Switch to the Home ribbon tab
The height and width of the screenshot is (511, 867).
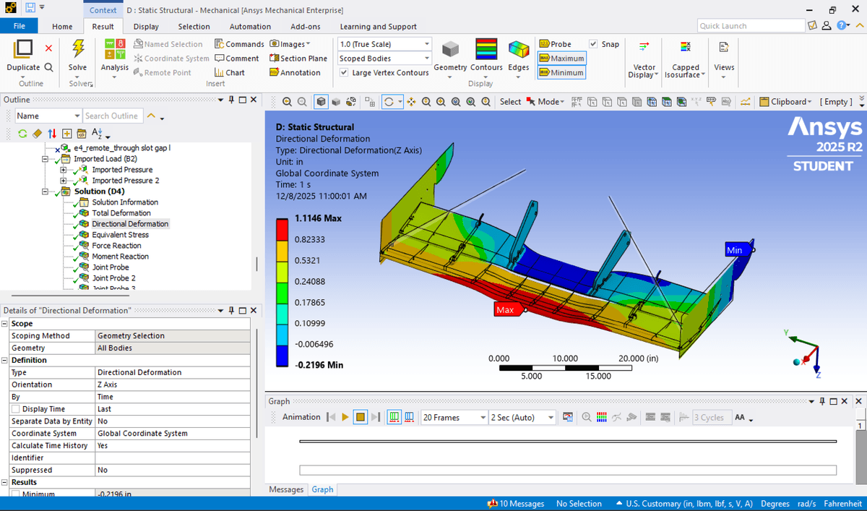tap(62, 27)
